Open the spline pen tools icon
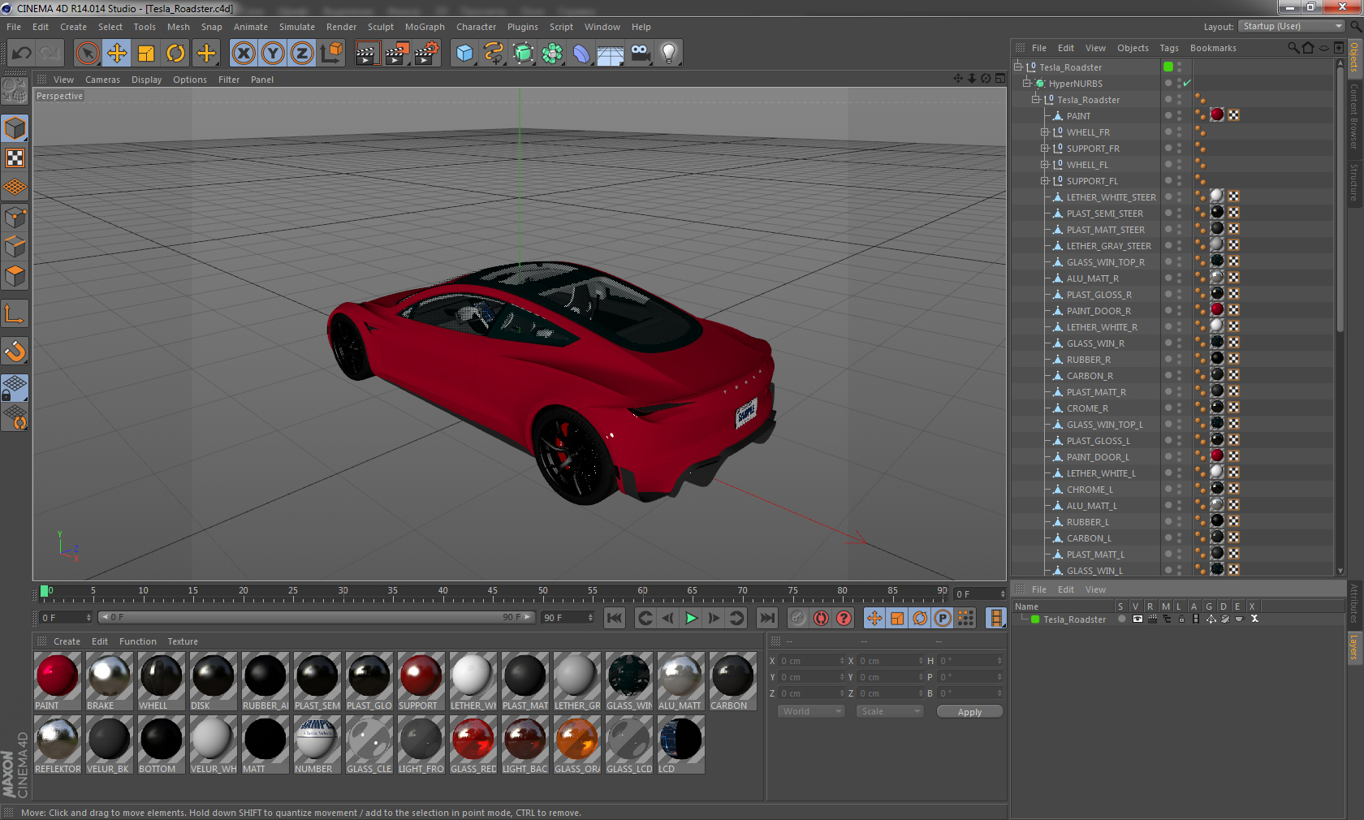This screenshot has width=1364, height=820. pos(494,54)
